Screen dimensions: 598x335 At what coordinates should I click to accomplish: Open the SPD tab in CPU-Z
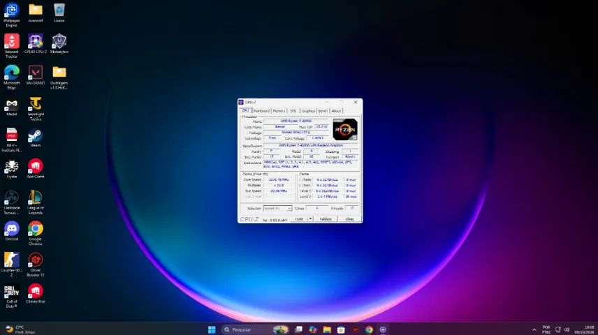pos(293,111)
